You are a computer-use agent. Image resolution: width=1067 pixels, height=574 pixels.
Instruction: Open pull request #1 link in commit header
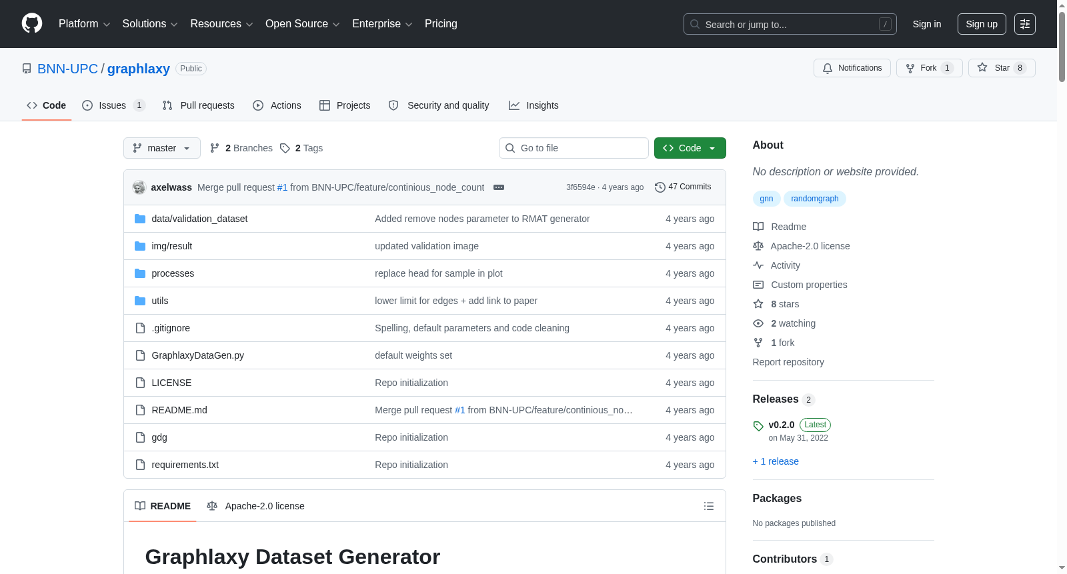pyautogui.click(x=282, y=187)
